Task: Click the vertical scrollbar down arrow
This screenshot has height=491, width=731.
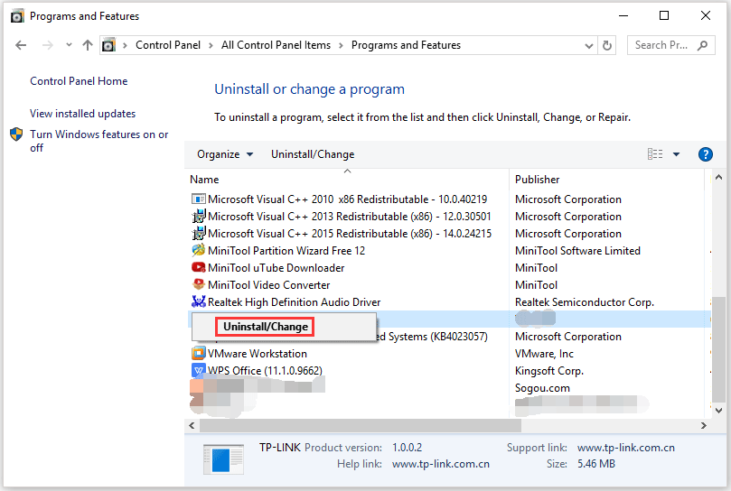Action: pyautogui.click(x=718, y=411)
